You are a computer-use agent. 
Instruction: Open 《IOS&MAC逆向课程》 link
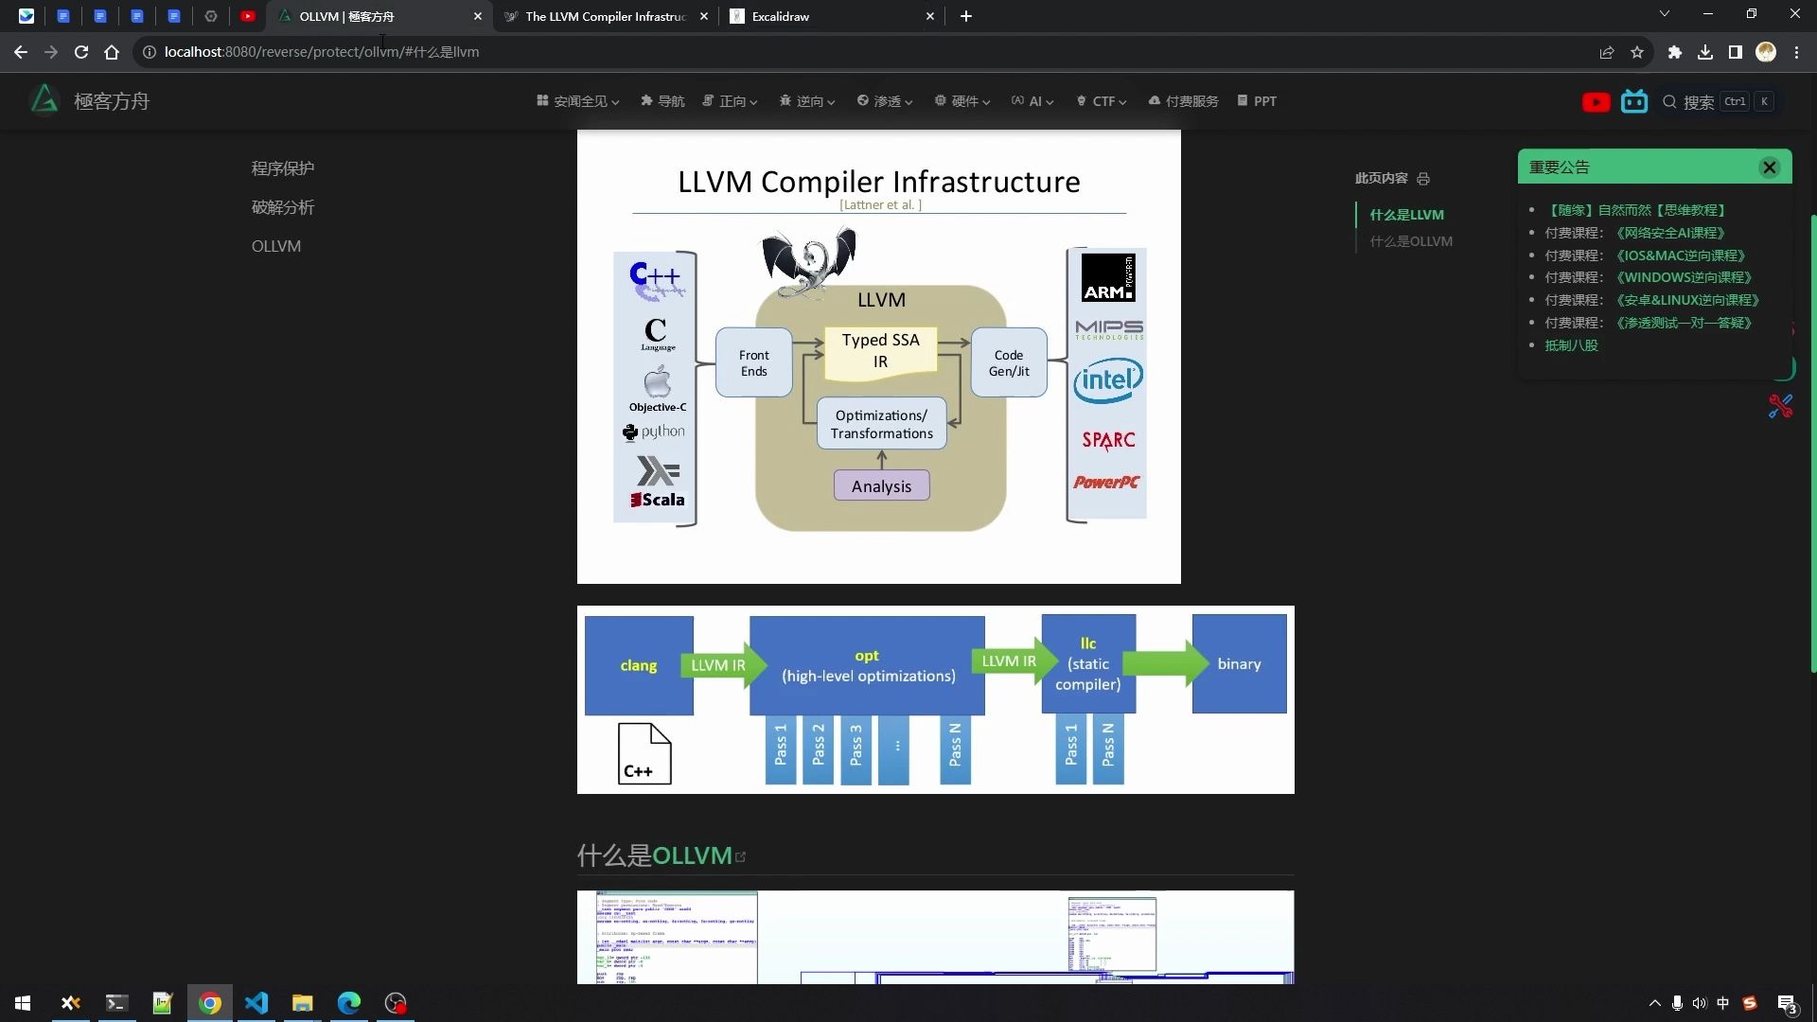pyautogui.click(x=1681, y=255)
